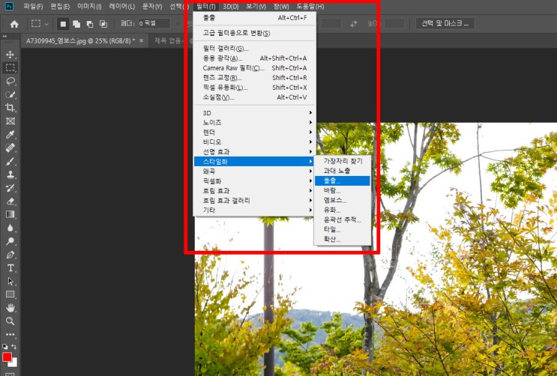Select the Eyedropper tool
The image size is (557, 376).
tap(10, 135)
